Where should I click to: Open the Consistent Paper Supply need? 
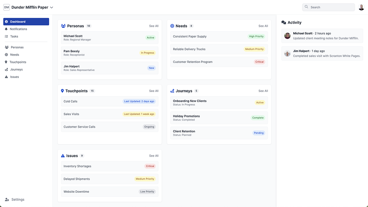[x=219, y=36]
